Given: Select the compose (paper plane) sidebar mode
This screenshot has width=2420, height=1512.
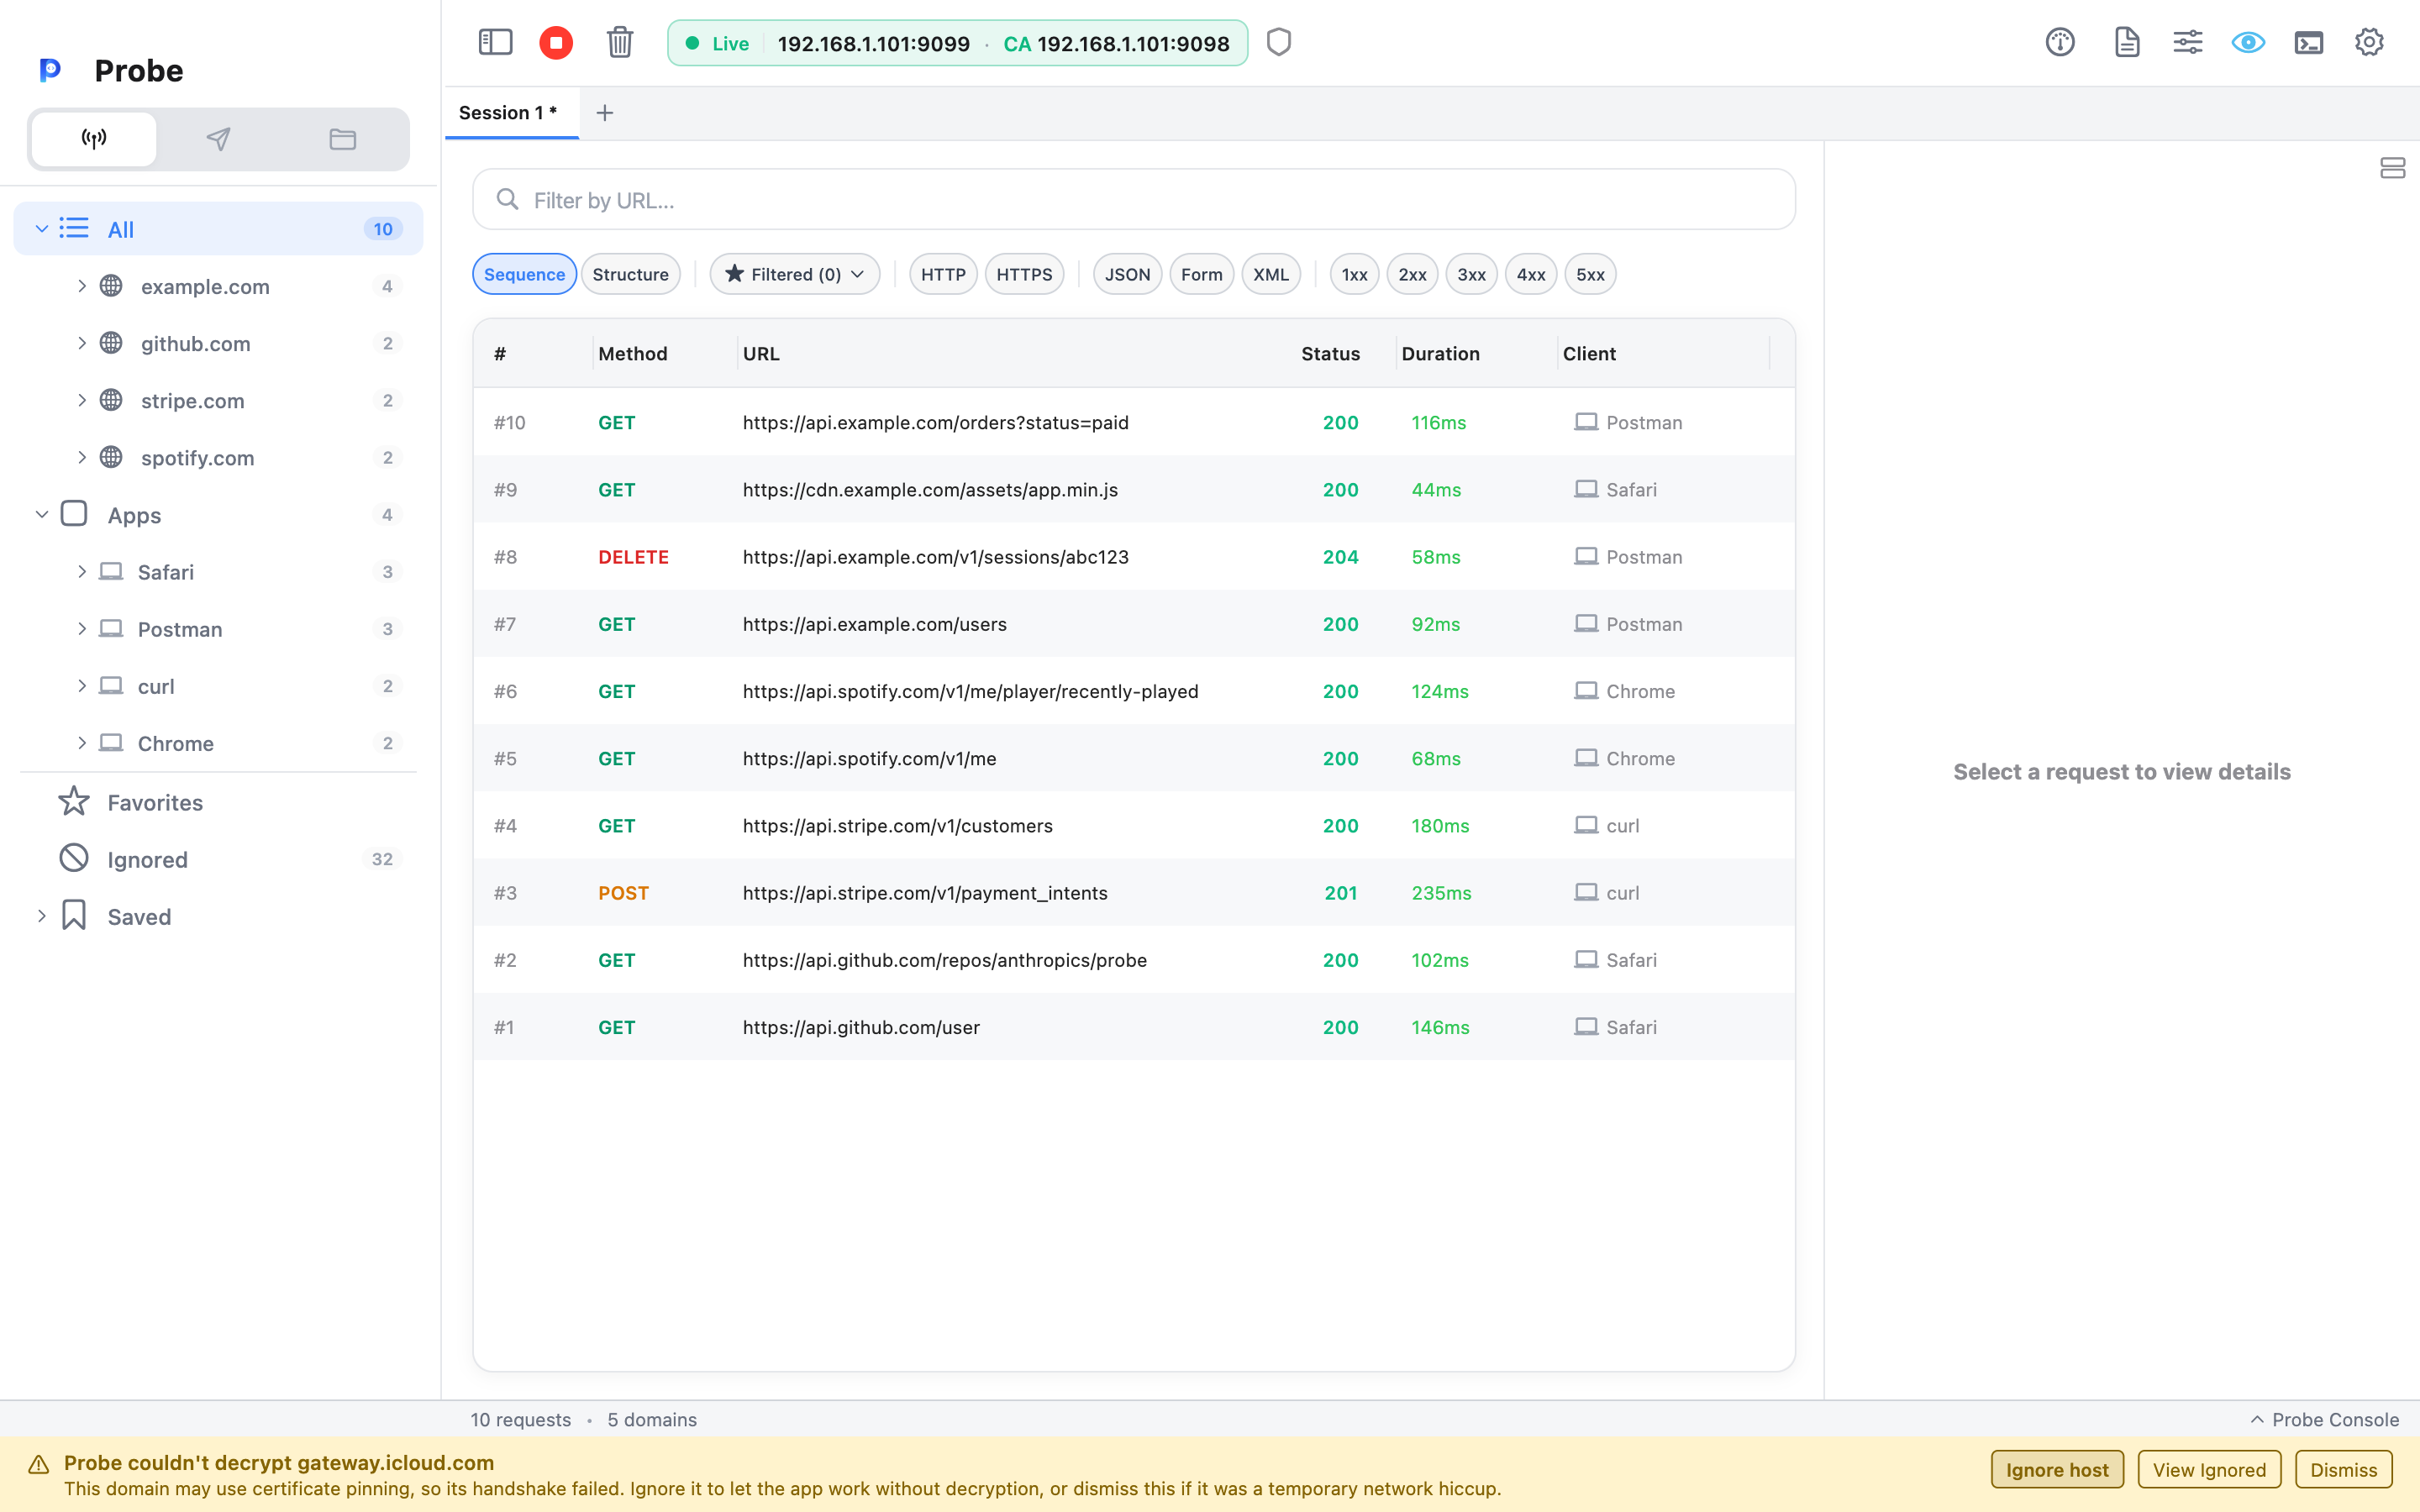Looking at the screenshot, I should 218,139.
